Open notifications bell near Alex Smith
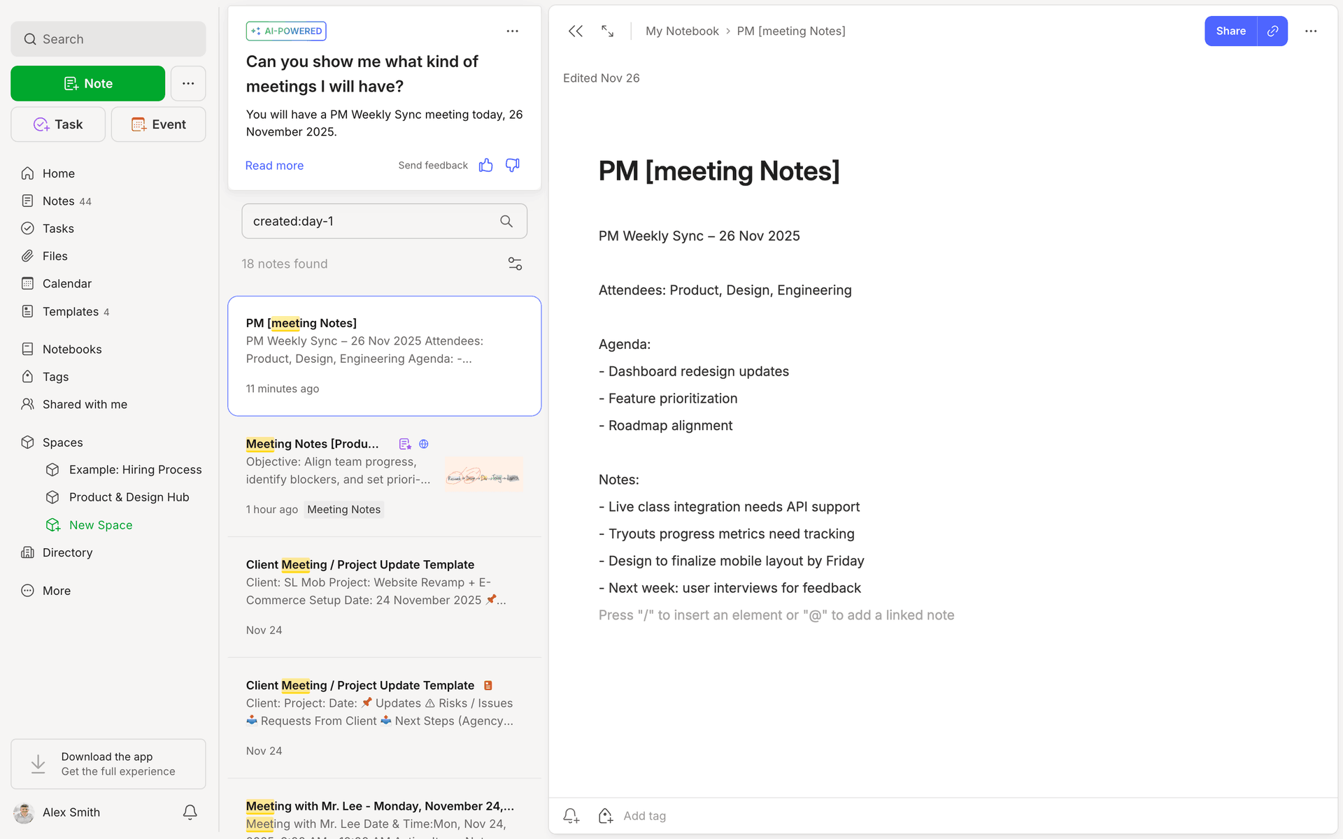 (x=190, y=812)
